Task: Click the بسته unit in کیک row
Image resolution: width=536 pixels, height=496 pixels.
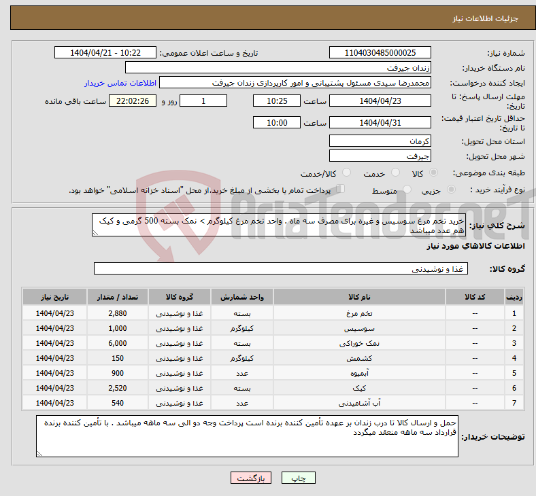Action: click(x=242, y=388)
